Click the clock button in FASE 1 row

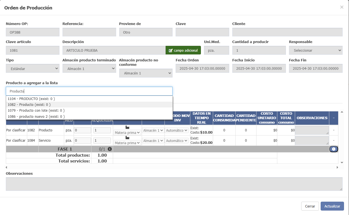pos(333,149)
